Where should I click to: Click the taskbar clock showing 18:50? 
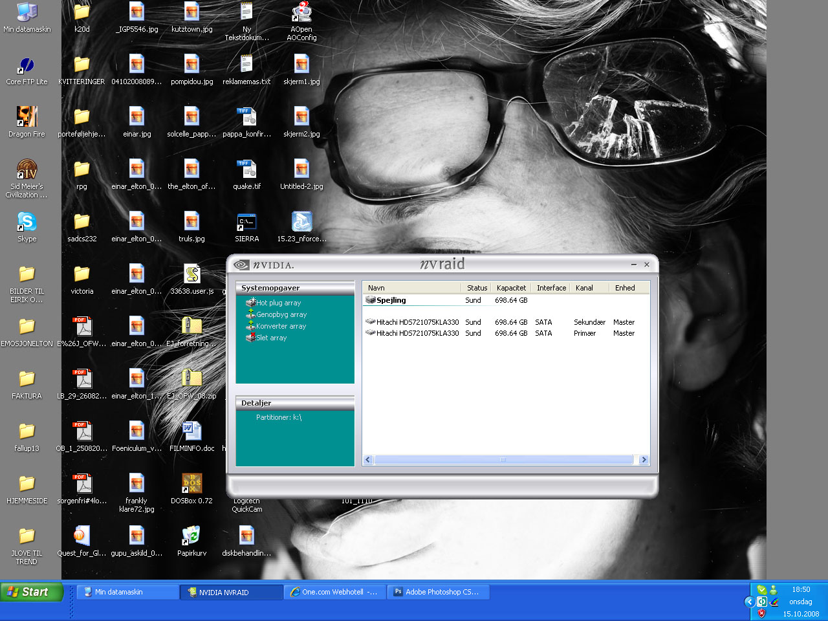pyautogui.click(x=801, y=589)
